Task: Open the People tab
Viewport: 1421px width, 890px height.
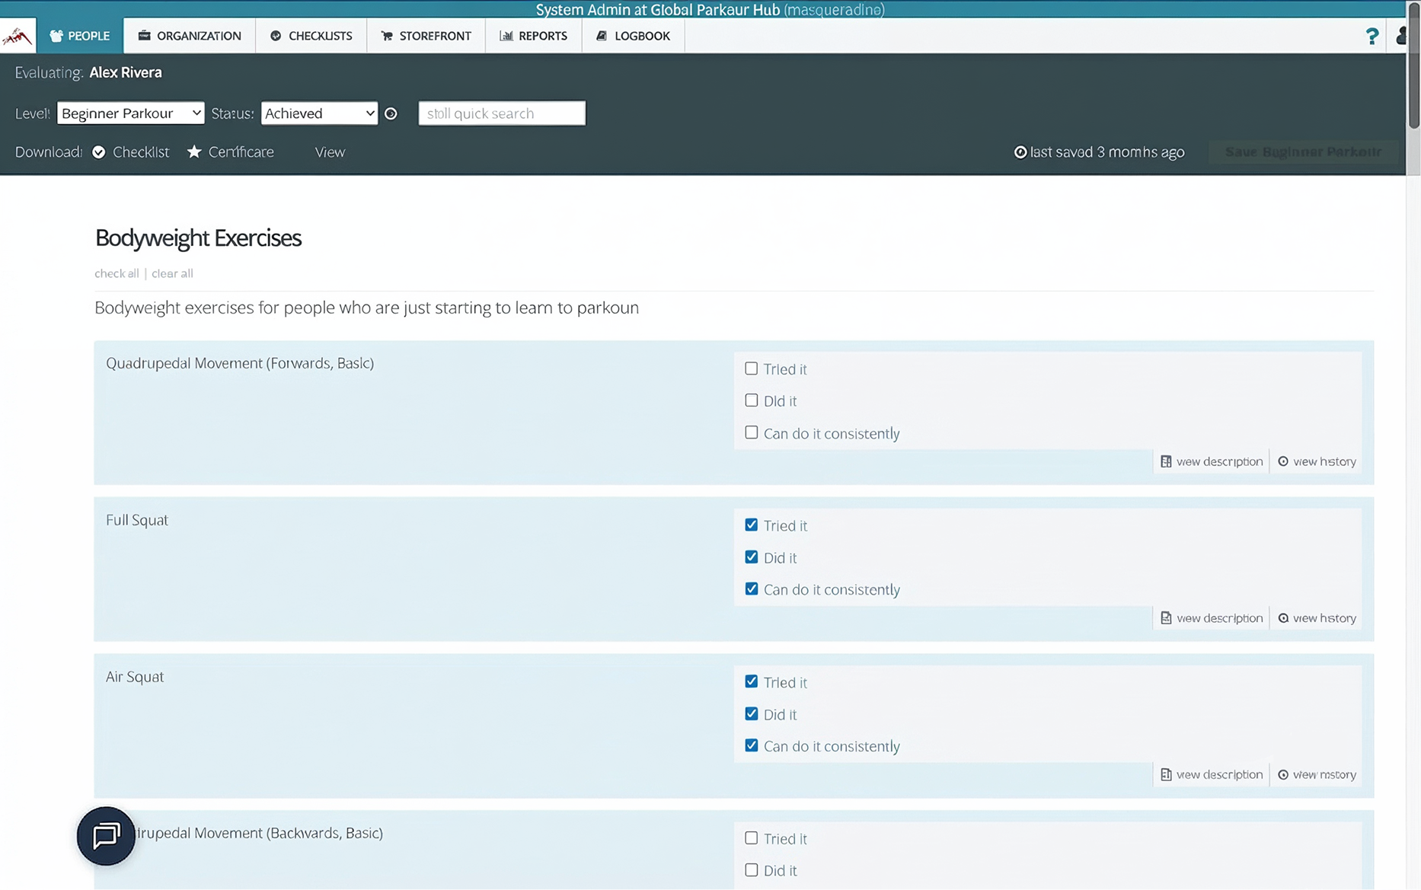Action: point(80,36)
